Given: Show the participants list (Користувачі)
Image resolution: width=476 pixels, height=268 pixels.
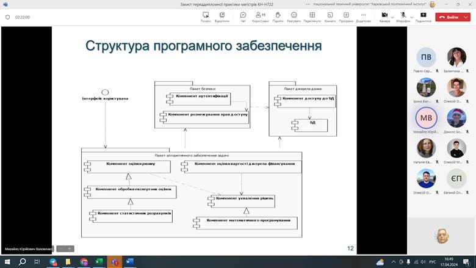Looking at the screenshot, I should point(260,16).
